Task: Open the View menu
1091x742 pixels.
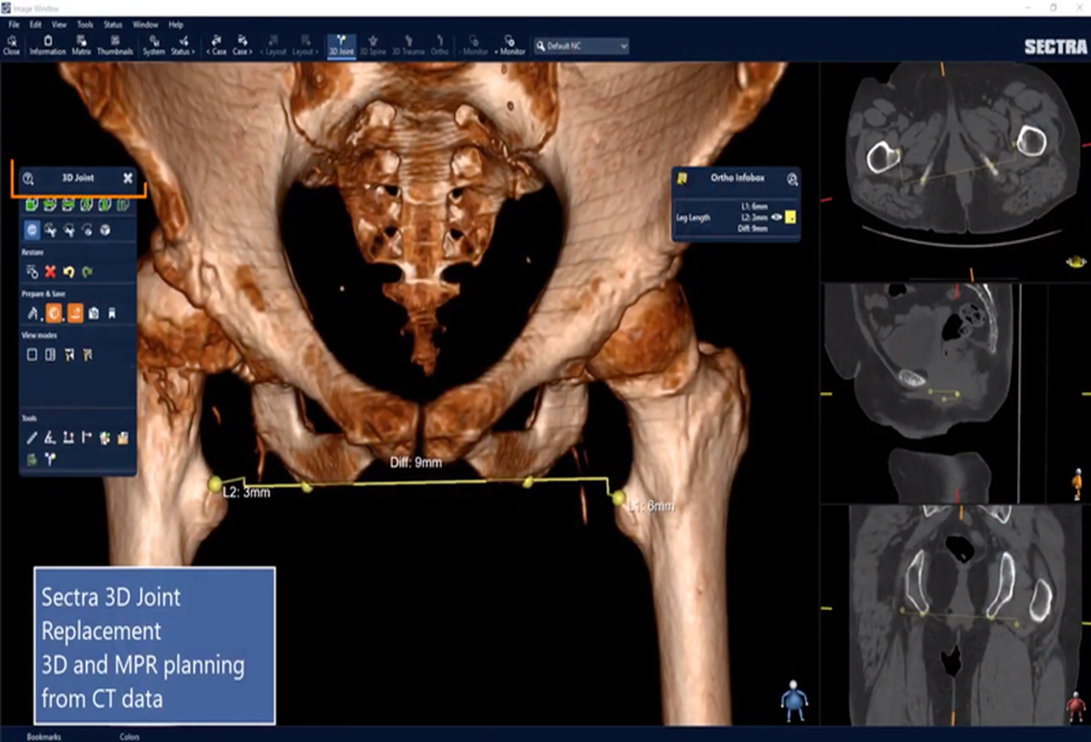Action: (x=59, y=25)
